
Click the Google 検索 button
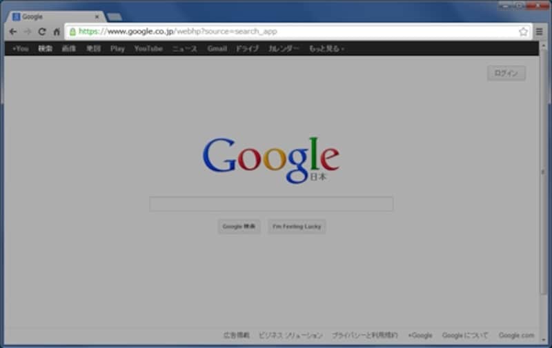point(239,227)
